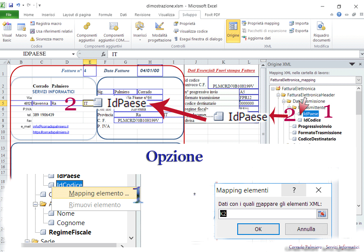The image size is (364, 252).
Task: Click Importa XML
Action: point(299,23)
